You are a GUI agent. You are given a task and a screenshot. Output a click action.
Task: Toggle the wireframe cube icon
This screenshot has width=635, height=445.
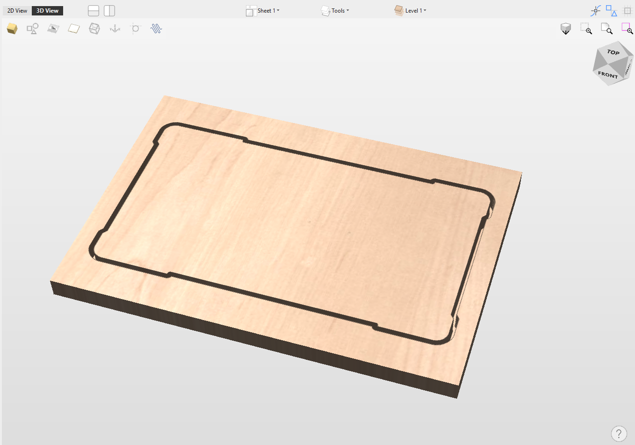[94, 29]
